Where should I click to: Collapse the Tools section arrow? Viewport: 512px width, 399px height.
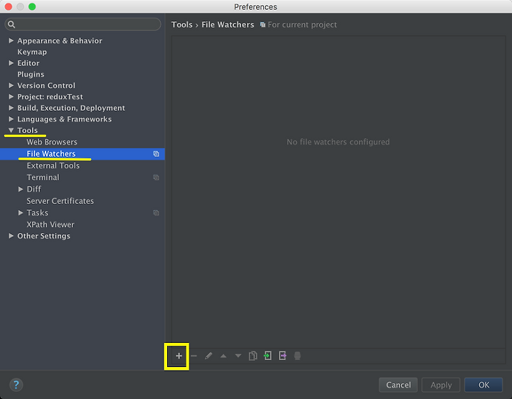click(11, 130)
